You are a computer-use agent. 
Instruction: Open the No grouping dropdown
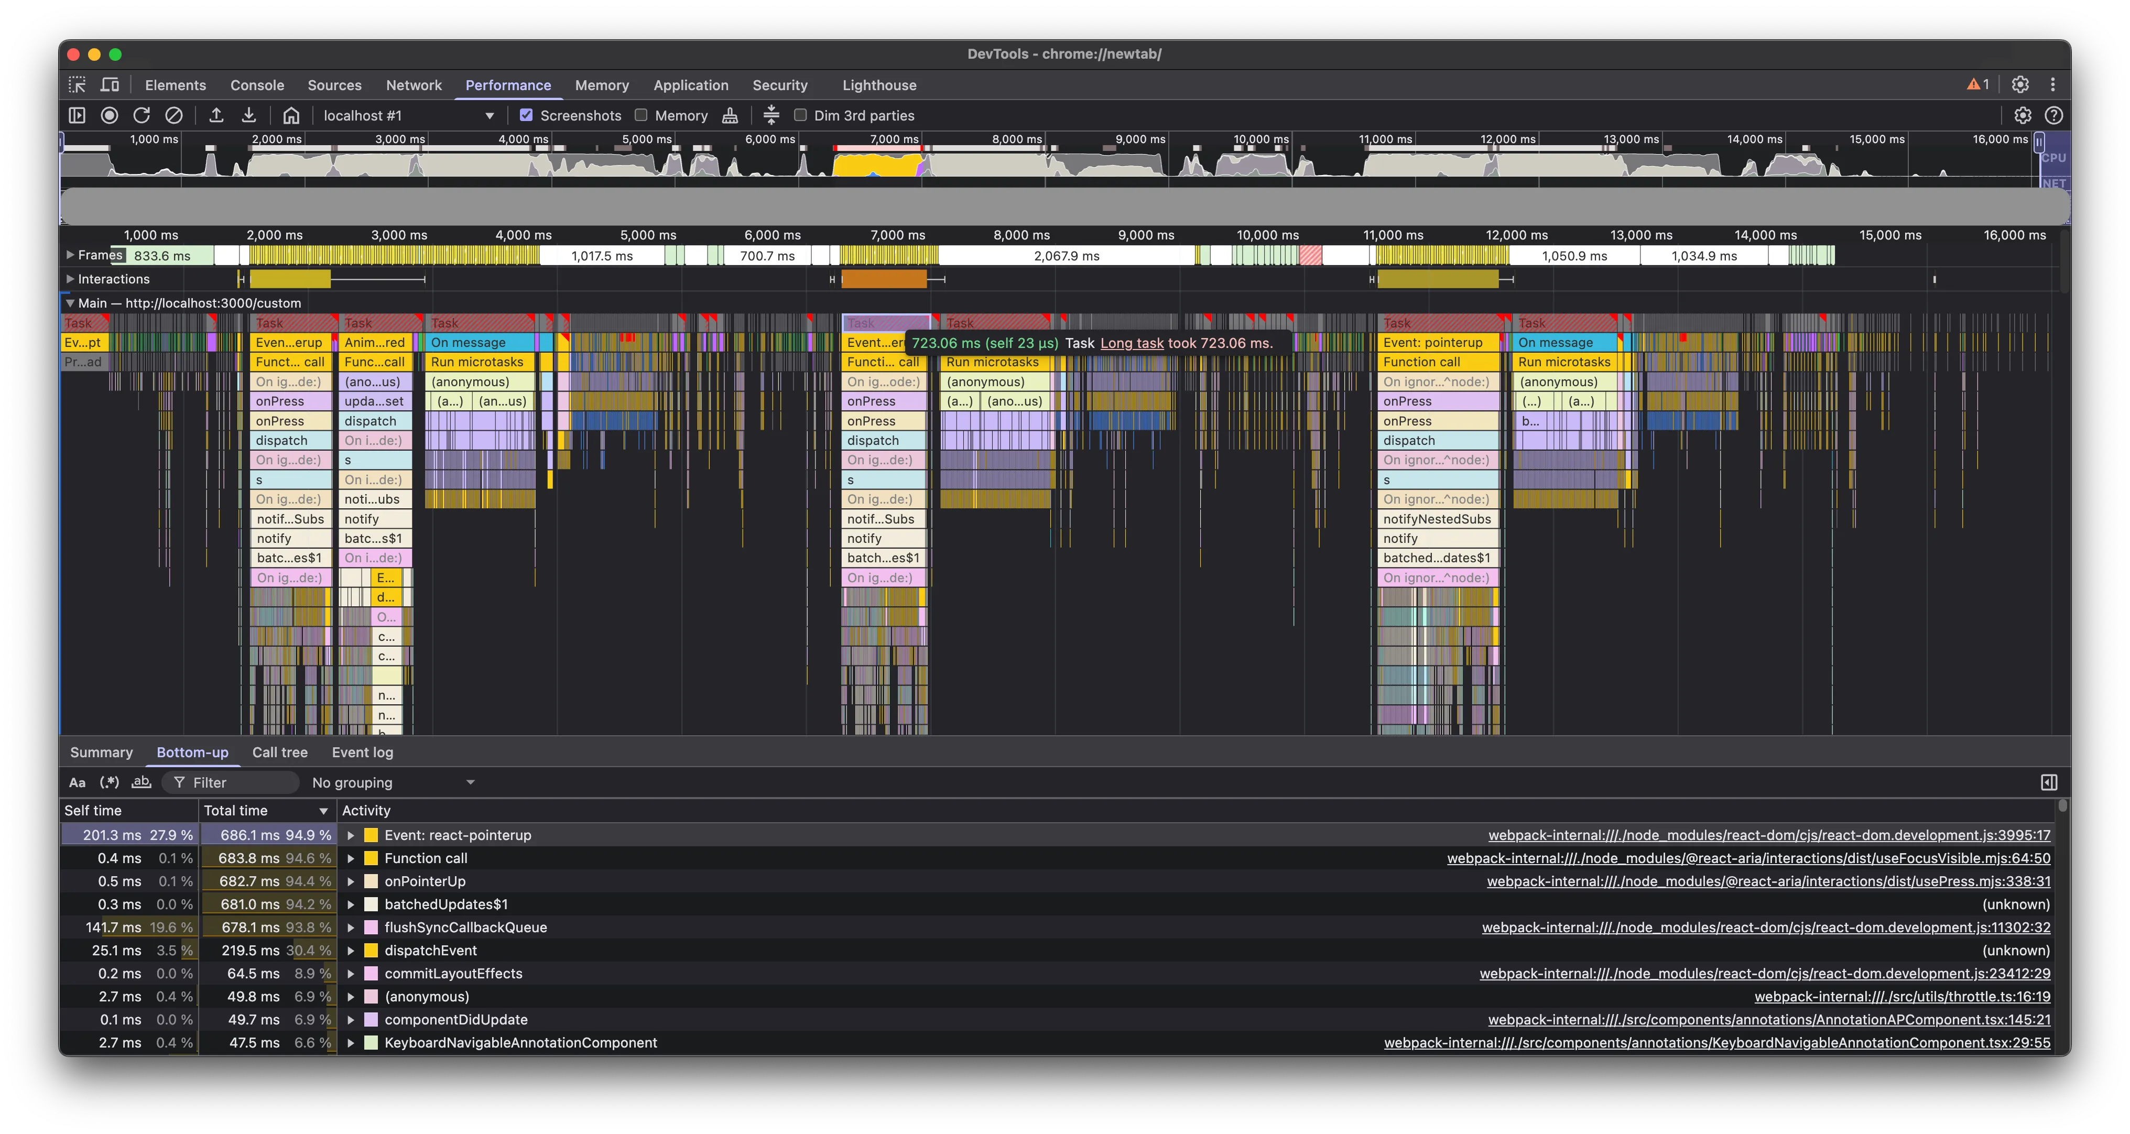393,783
